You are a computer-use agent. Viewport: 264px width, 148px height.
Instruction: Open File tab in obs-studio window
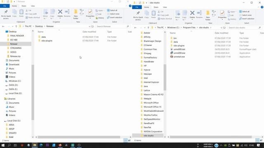(x=137, y=7)
